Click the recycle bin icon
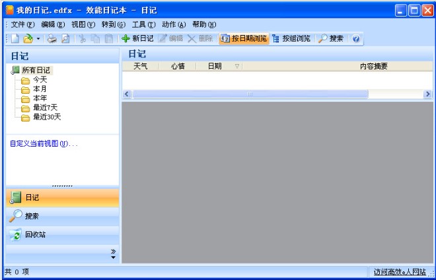 coord(15,235)
